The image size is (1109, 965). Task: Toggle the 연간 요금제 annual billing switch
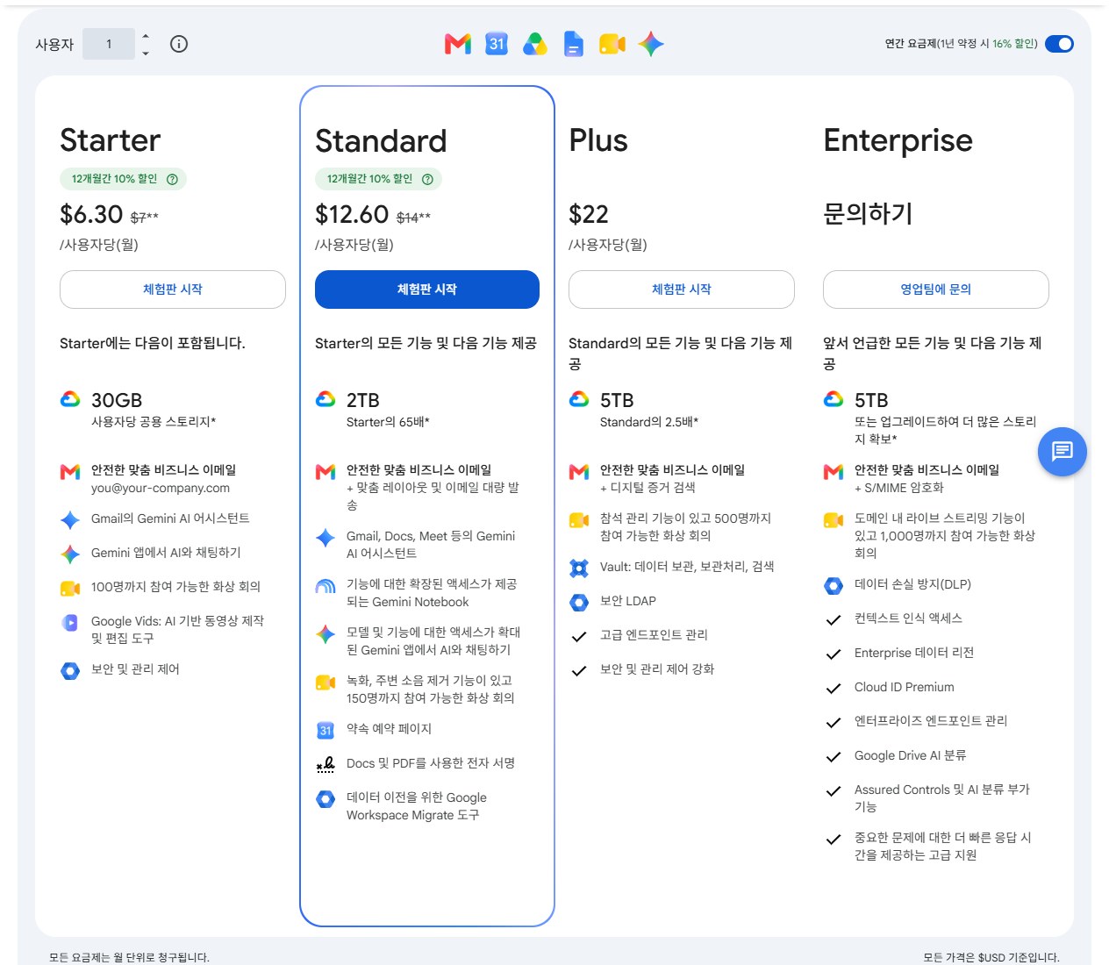(1060, 44)
